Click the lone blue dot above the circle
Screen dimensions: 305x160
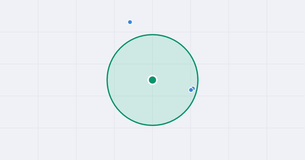click(130, 22)
